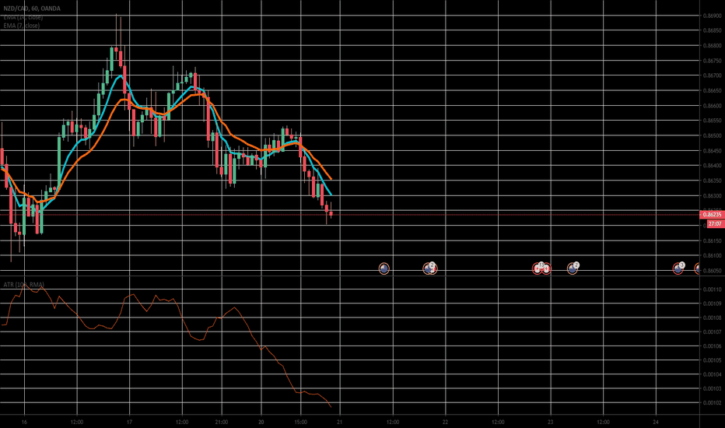Click the 15:00 time axis label
Screen dimensions: 725x428
(300, 422)
